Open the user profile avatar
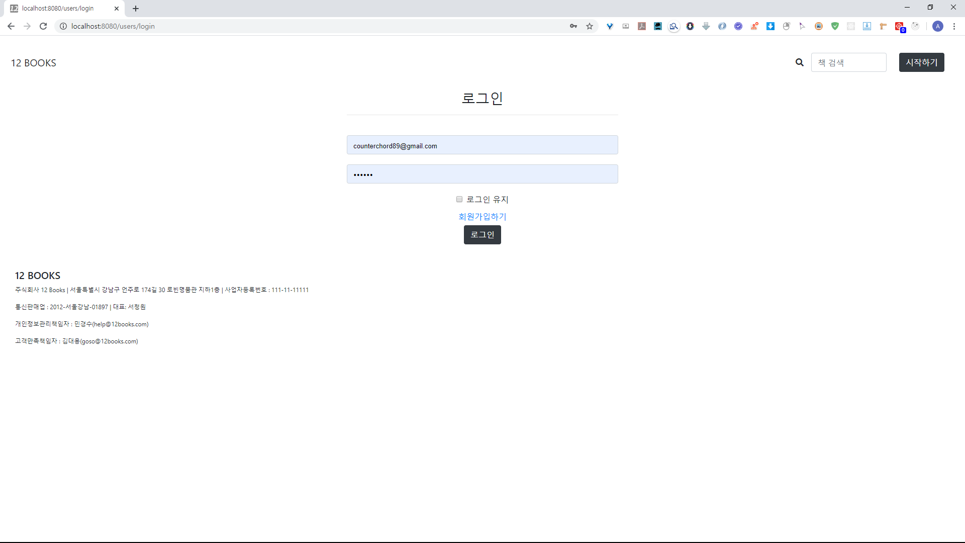This screenshot has height=543, width=965. coord(937,26)
